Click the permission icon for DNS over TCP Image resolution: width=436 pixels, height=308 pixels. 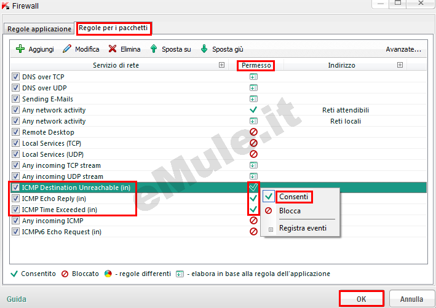pos(253,77)
